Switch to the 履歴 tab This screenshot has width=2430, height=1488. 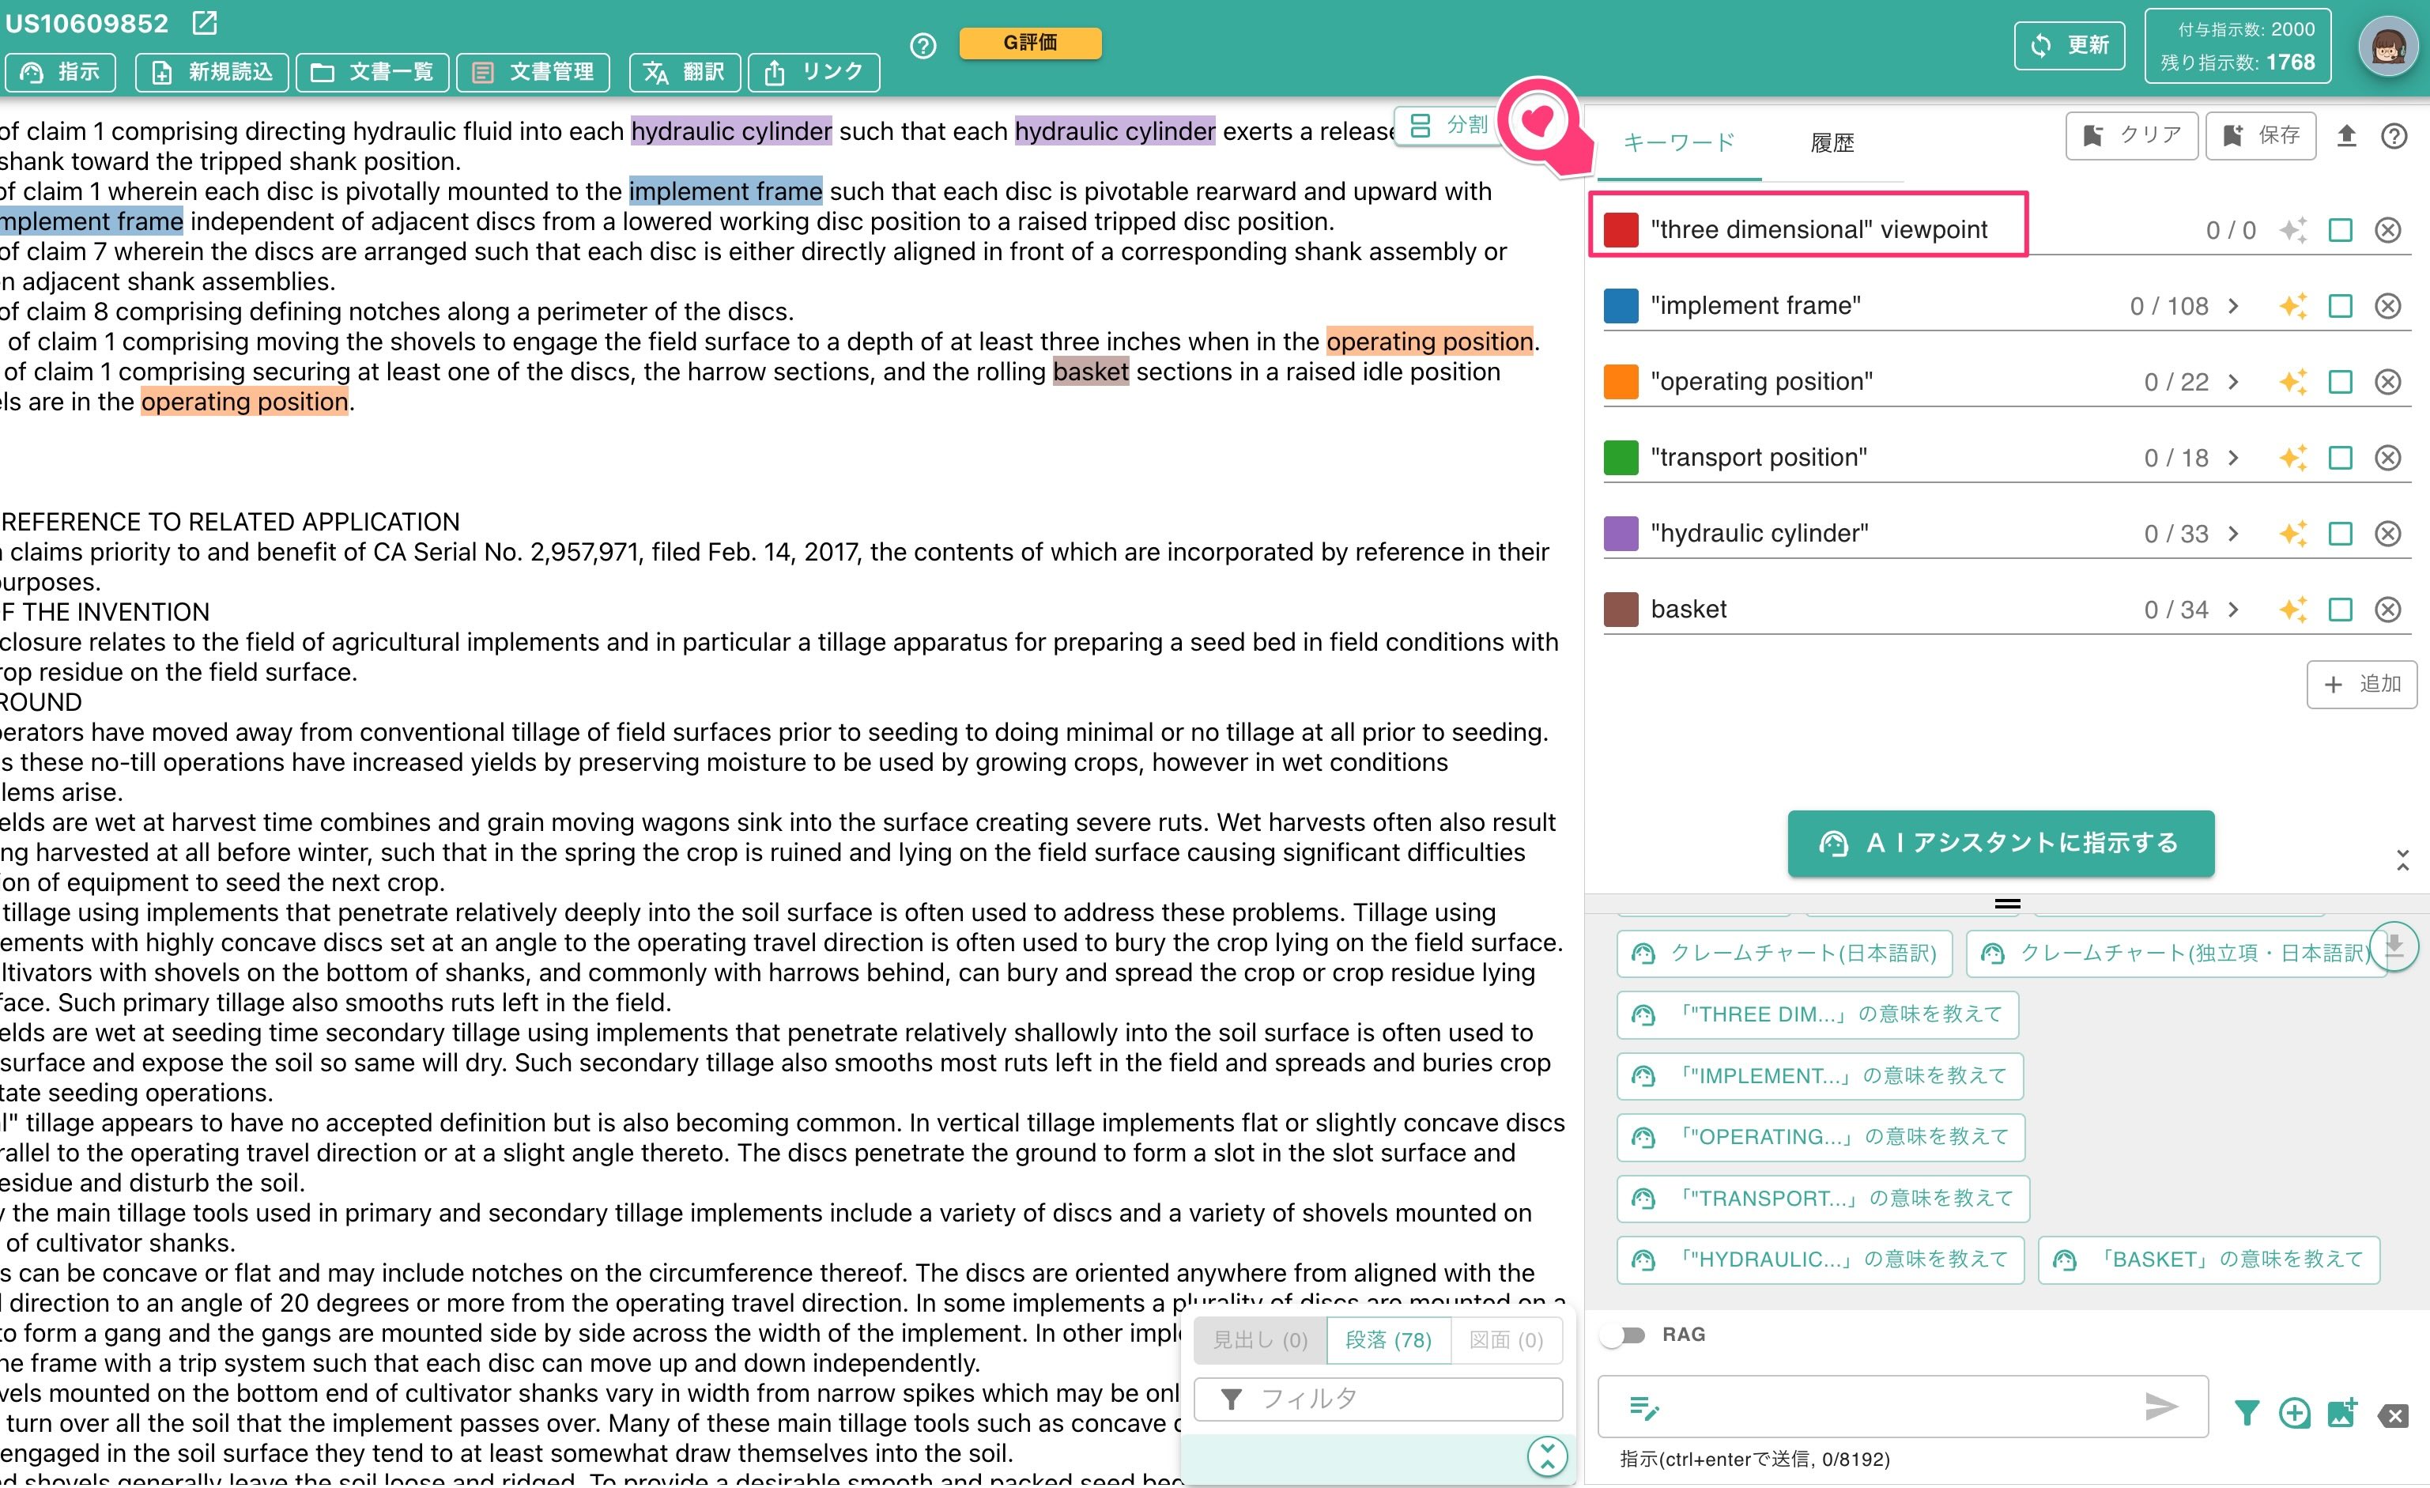tap(1832, 144)
